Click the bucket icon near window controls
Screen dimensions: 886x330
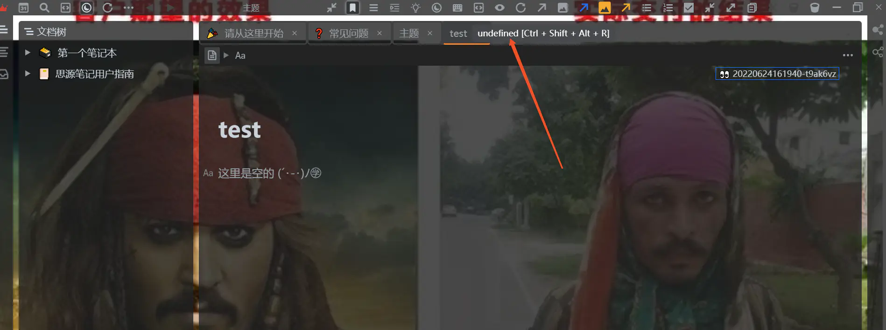pyautogui.click(x=815, y=7)
